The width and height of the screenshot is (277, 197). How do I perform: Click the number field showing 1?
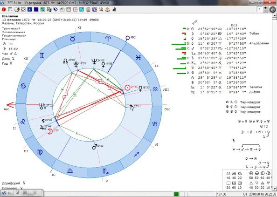[259, 9]
